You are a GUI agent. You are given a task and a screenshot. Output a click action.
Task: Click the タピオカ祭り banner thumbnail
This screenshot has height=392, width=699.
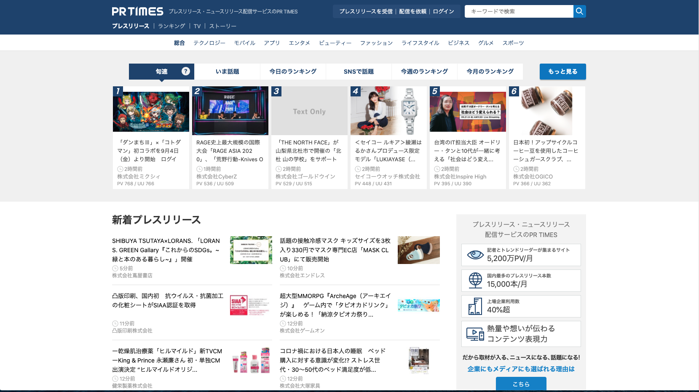(419, 305)
